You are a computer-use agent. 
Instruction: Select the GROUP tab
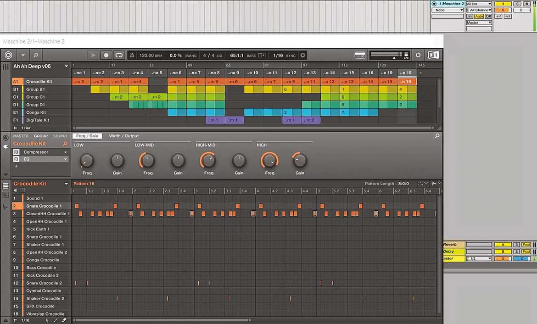[41, 136]
